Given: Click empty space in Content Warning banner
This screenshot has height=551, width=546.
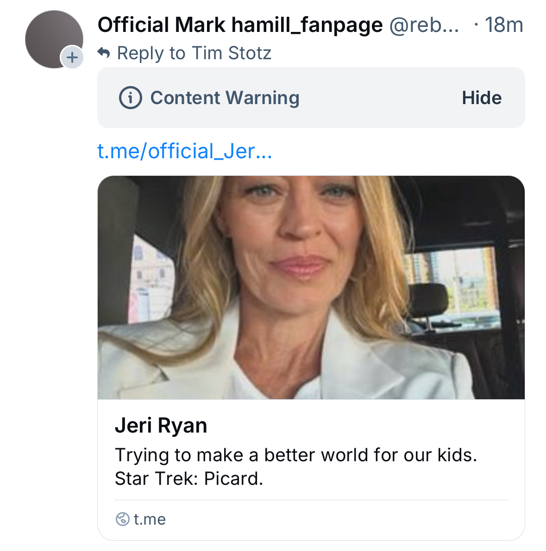Looking at the screenshot, I should point(380,98).
